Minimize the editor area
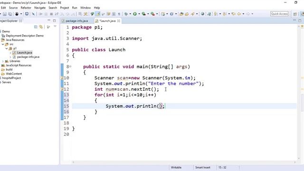 (x=294, y=20)
